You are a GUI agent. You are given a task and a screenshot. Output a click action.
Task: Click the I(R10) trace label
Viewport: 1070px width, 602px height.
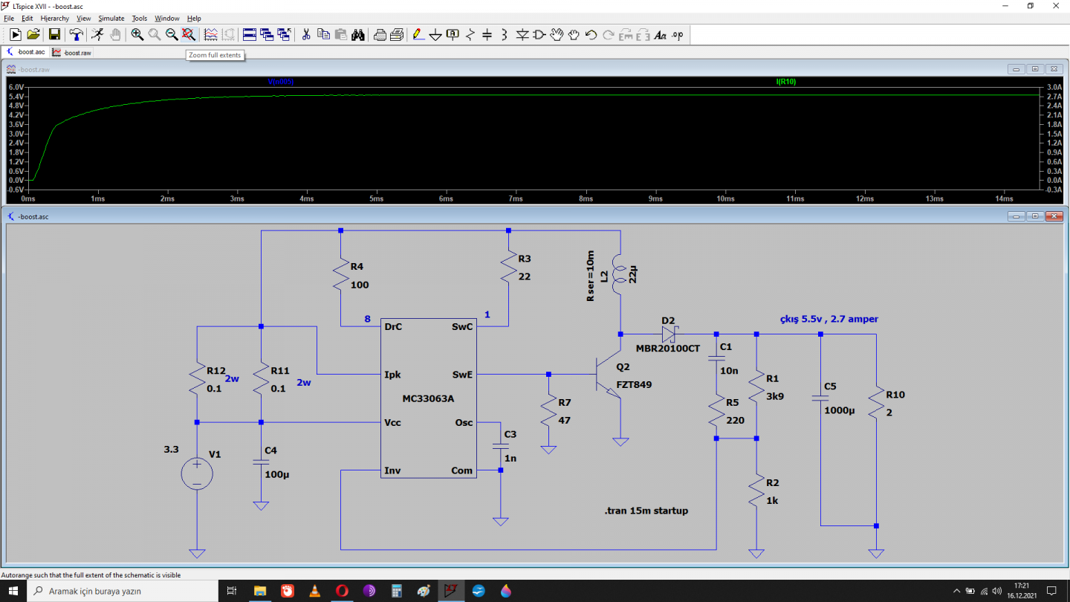click(x=785, y=82)
